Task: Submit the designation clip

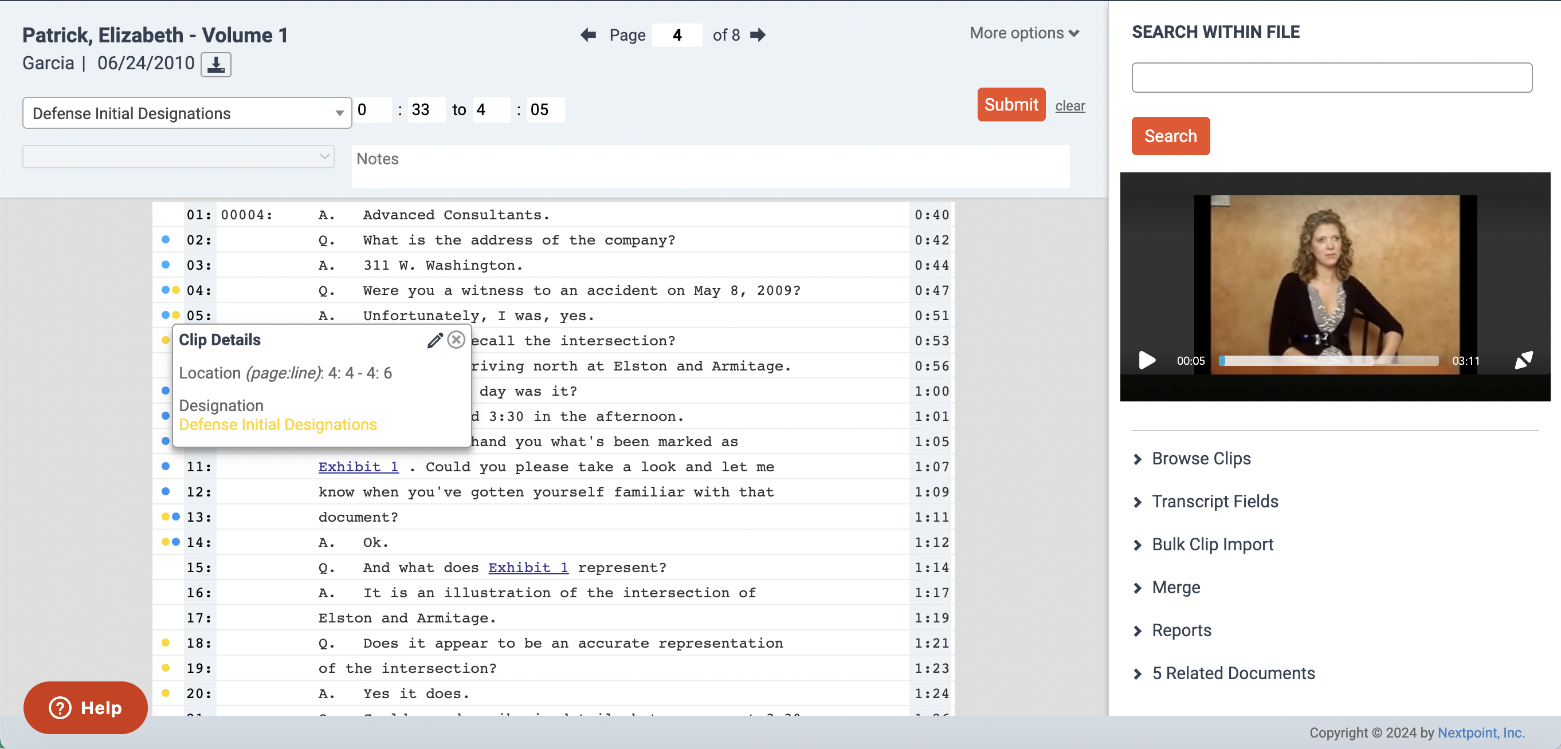Action: click(x=1011, y=104)
